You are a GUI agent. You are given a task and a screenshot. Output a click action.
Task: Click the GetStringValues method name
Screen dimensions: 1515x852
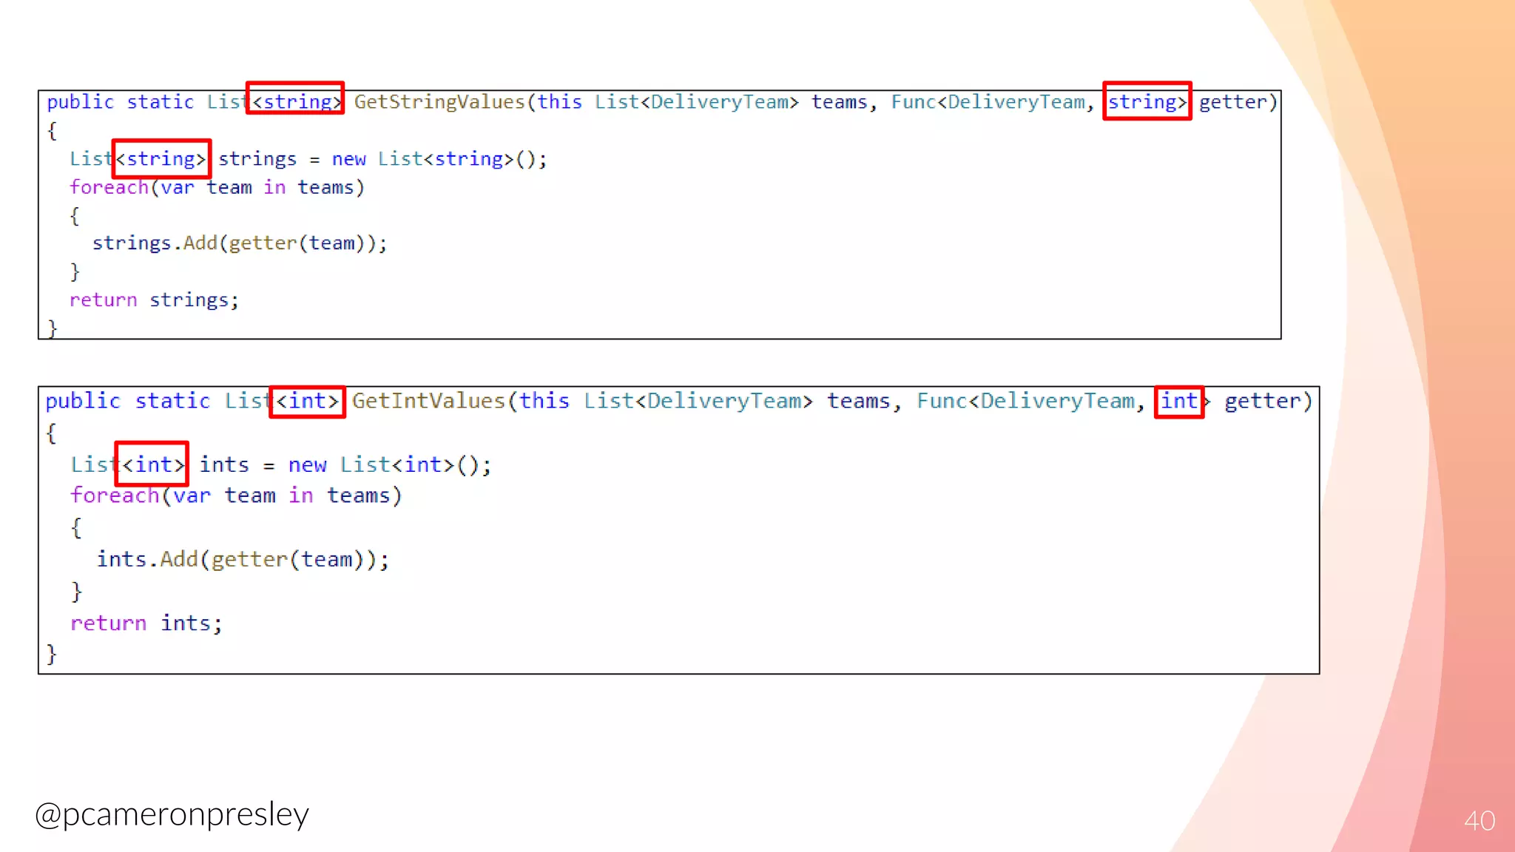pos(439,102)
